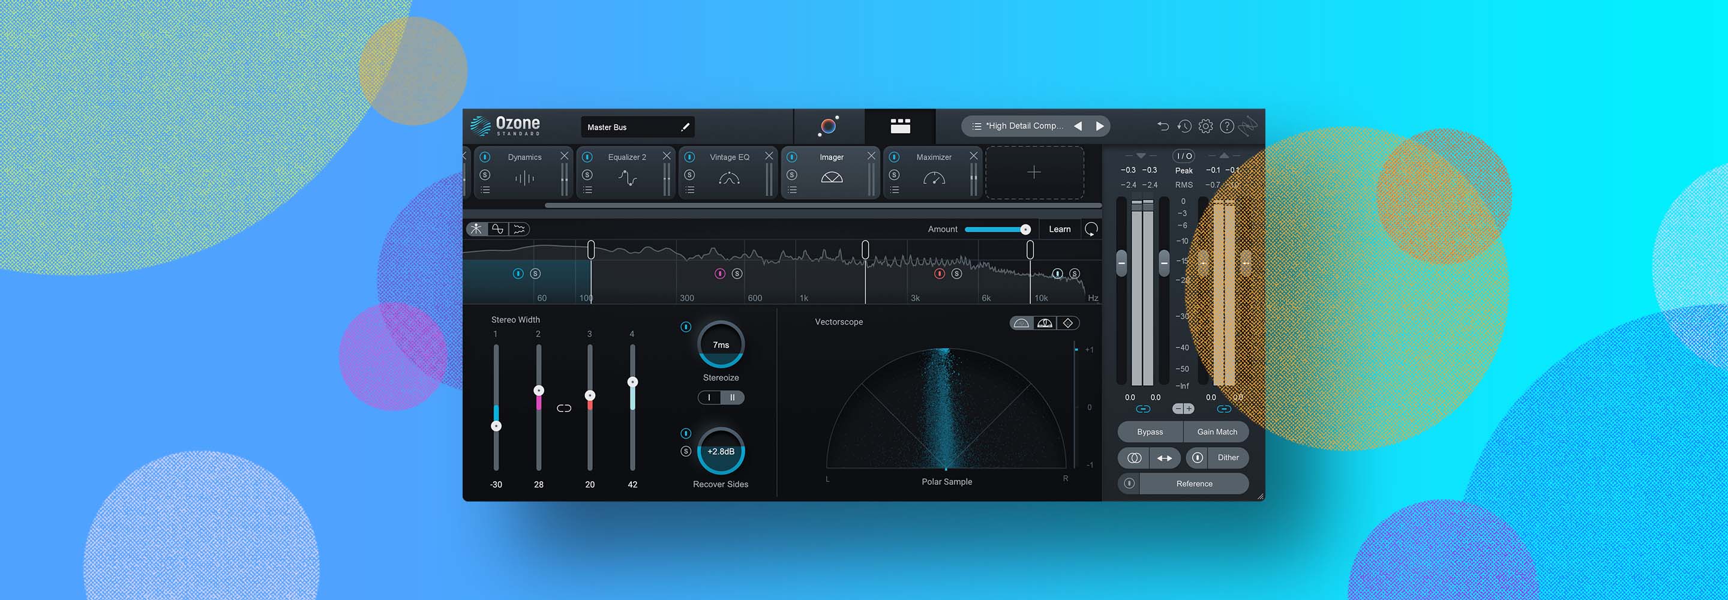Solo the Maximizer module

pyautogui.click(x=894, y=175)
